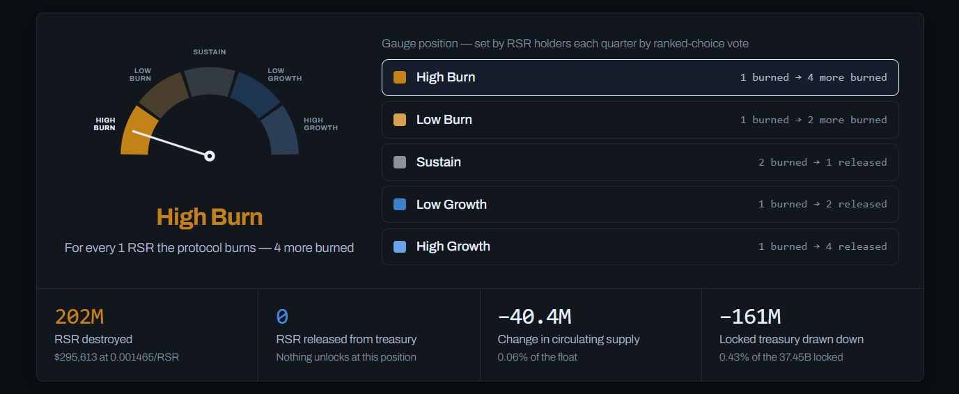
Task: Click the 202M RSR destroyed stat
Action: [x=148, y=335]
